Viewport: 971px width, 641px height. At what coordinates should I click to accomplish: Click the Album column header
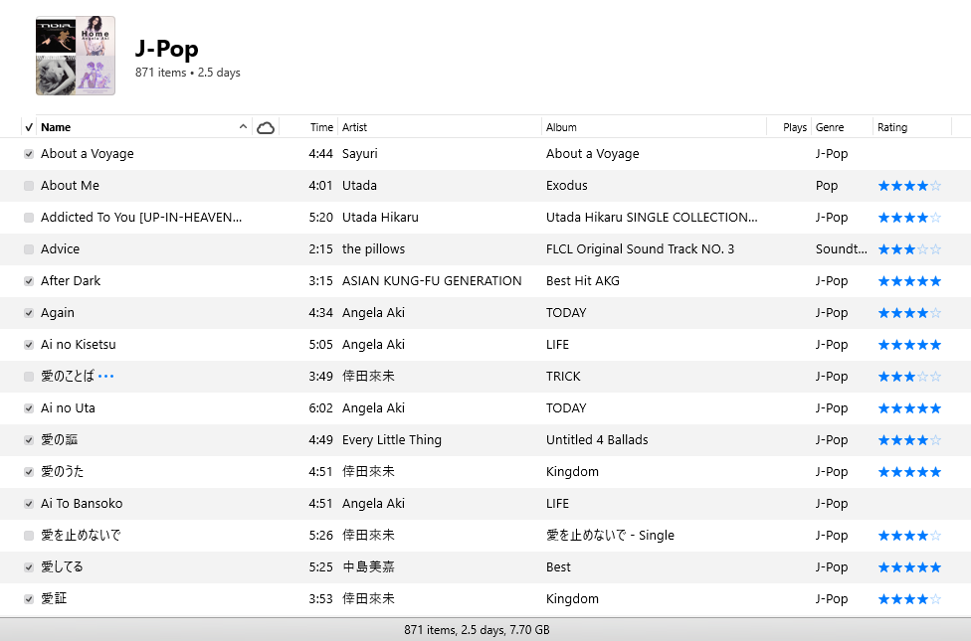[561, 127]
